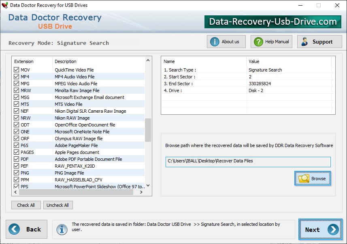Uncheck the NEF Nikon checkbox
The image size is (347, 244).
(x=16, y=111)
